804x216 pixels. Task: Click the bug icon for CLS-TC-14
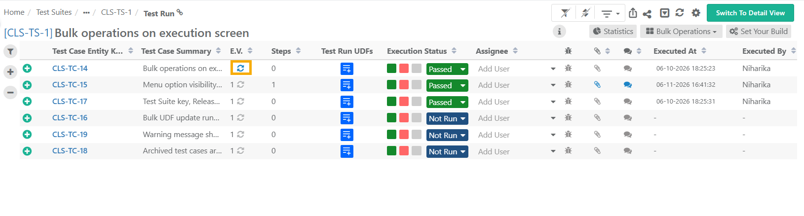(568, 69)
